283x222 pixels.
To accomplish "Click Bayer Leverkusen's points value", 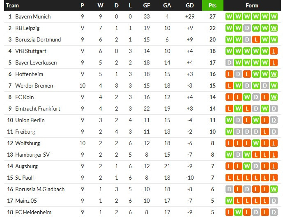I will point(213,63).
